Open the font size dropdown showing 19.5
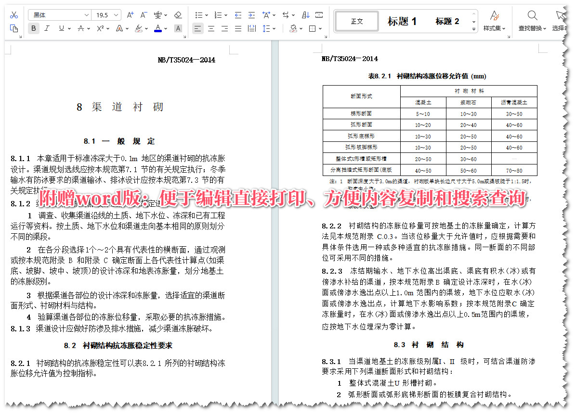The height and width of the screenshot is (415, 576). click(106, 15)
